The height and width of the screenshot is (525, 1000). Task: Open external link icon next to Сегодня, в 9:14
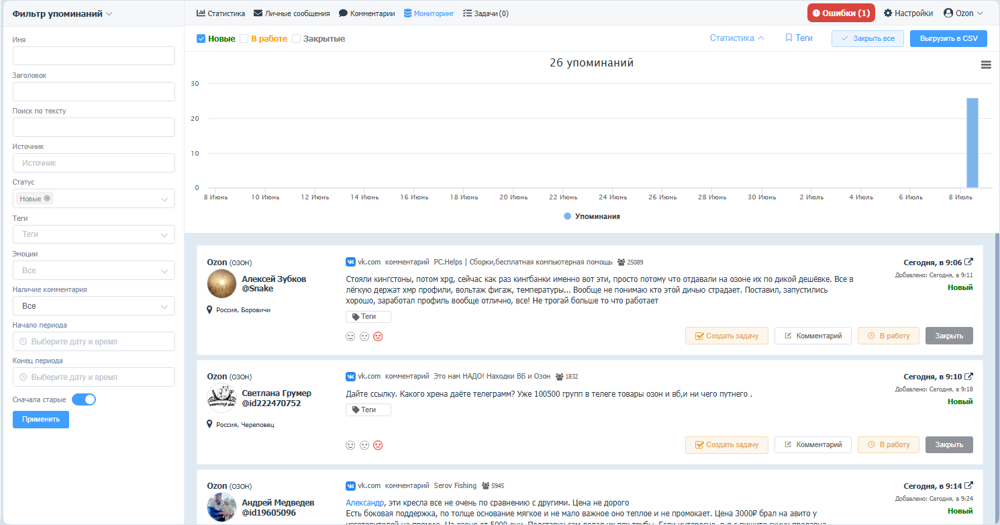tap(968, 485)
